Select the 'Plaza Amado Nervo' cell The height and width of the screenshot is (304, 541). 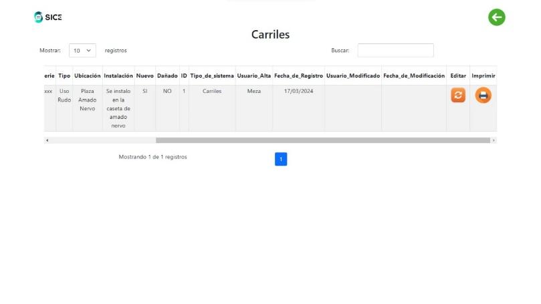point(88,108)
